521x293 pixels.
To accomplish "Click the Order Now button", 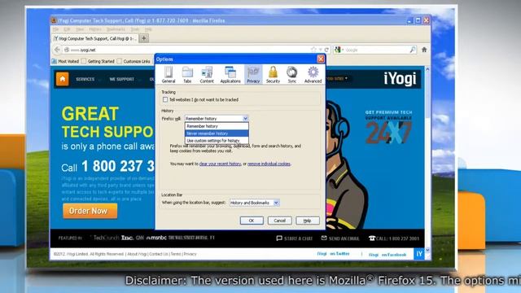I will [x=90, y=211].
